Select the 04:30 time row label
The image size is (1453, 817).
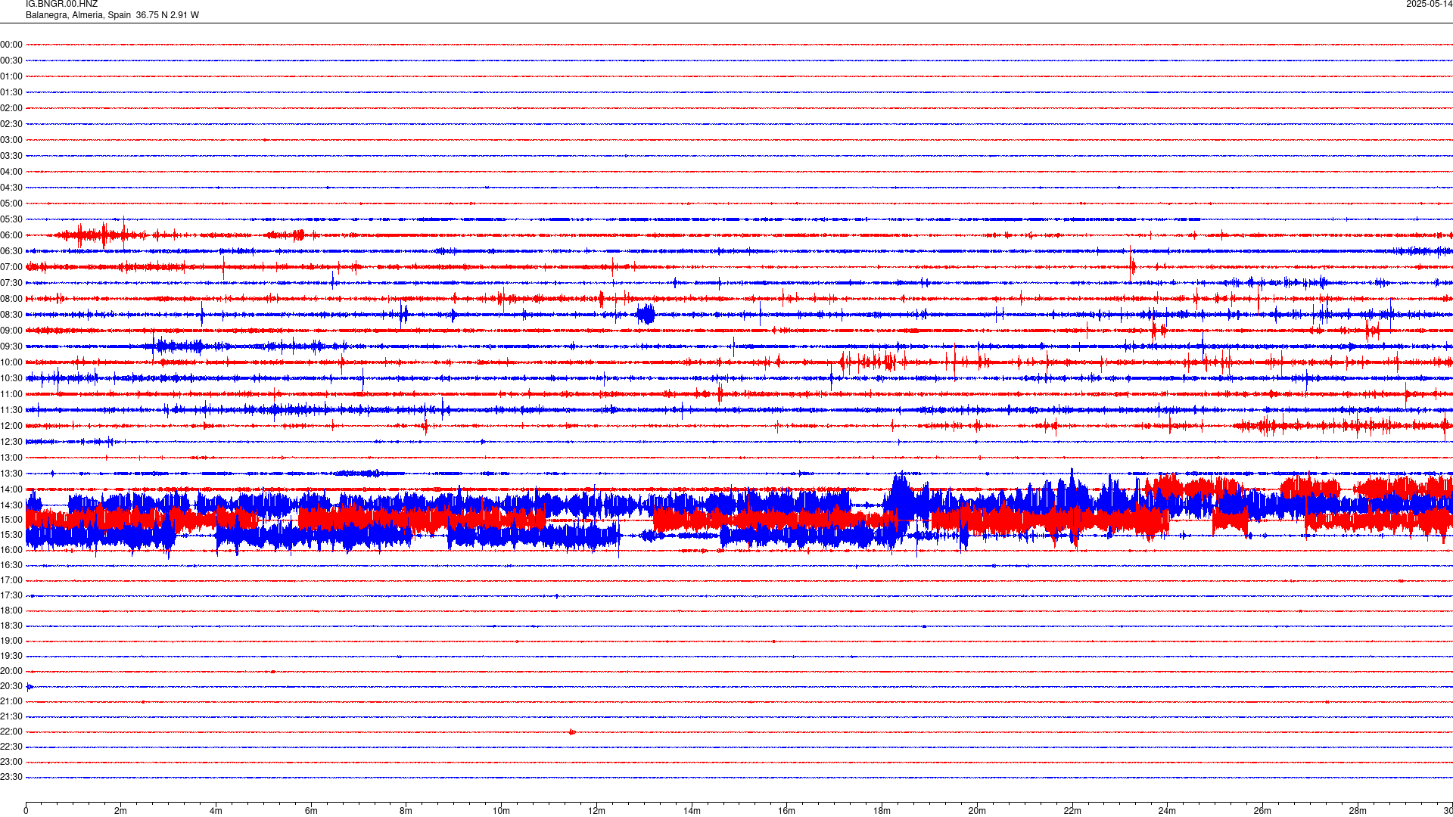click(x=11, y=188)
